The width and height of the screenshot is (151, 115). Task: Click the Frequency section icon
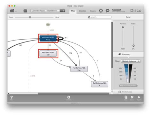[x=120, y=54]
